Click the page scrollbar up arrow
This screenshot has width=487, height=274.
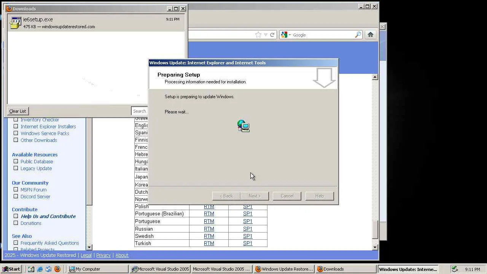pyautogui.click(x=375, y=77)
